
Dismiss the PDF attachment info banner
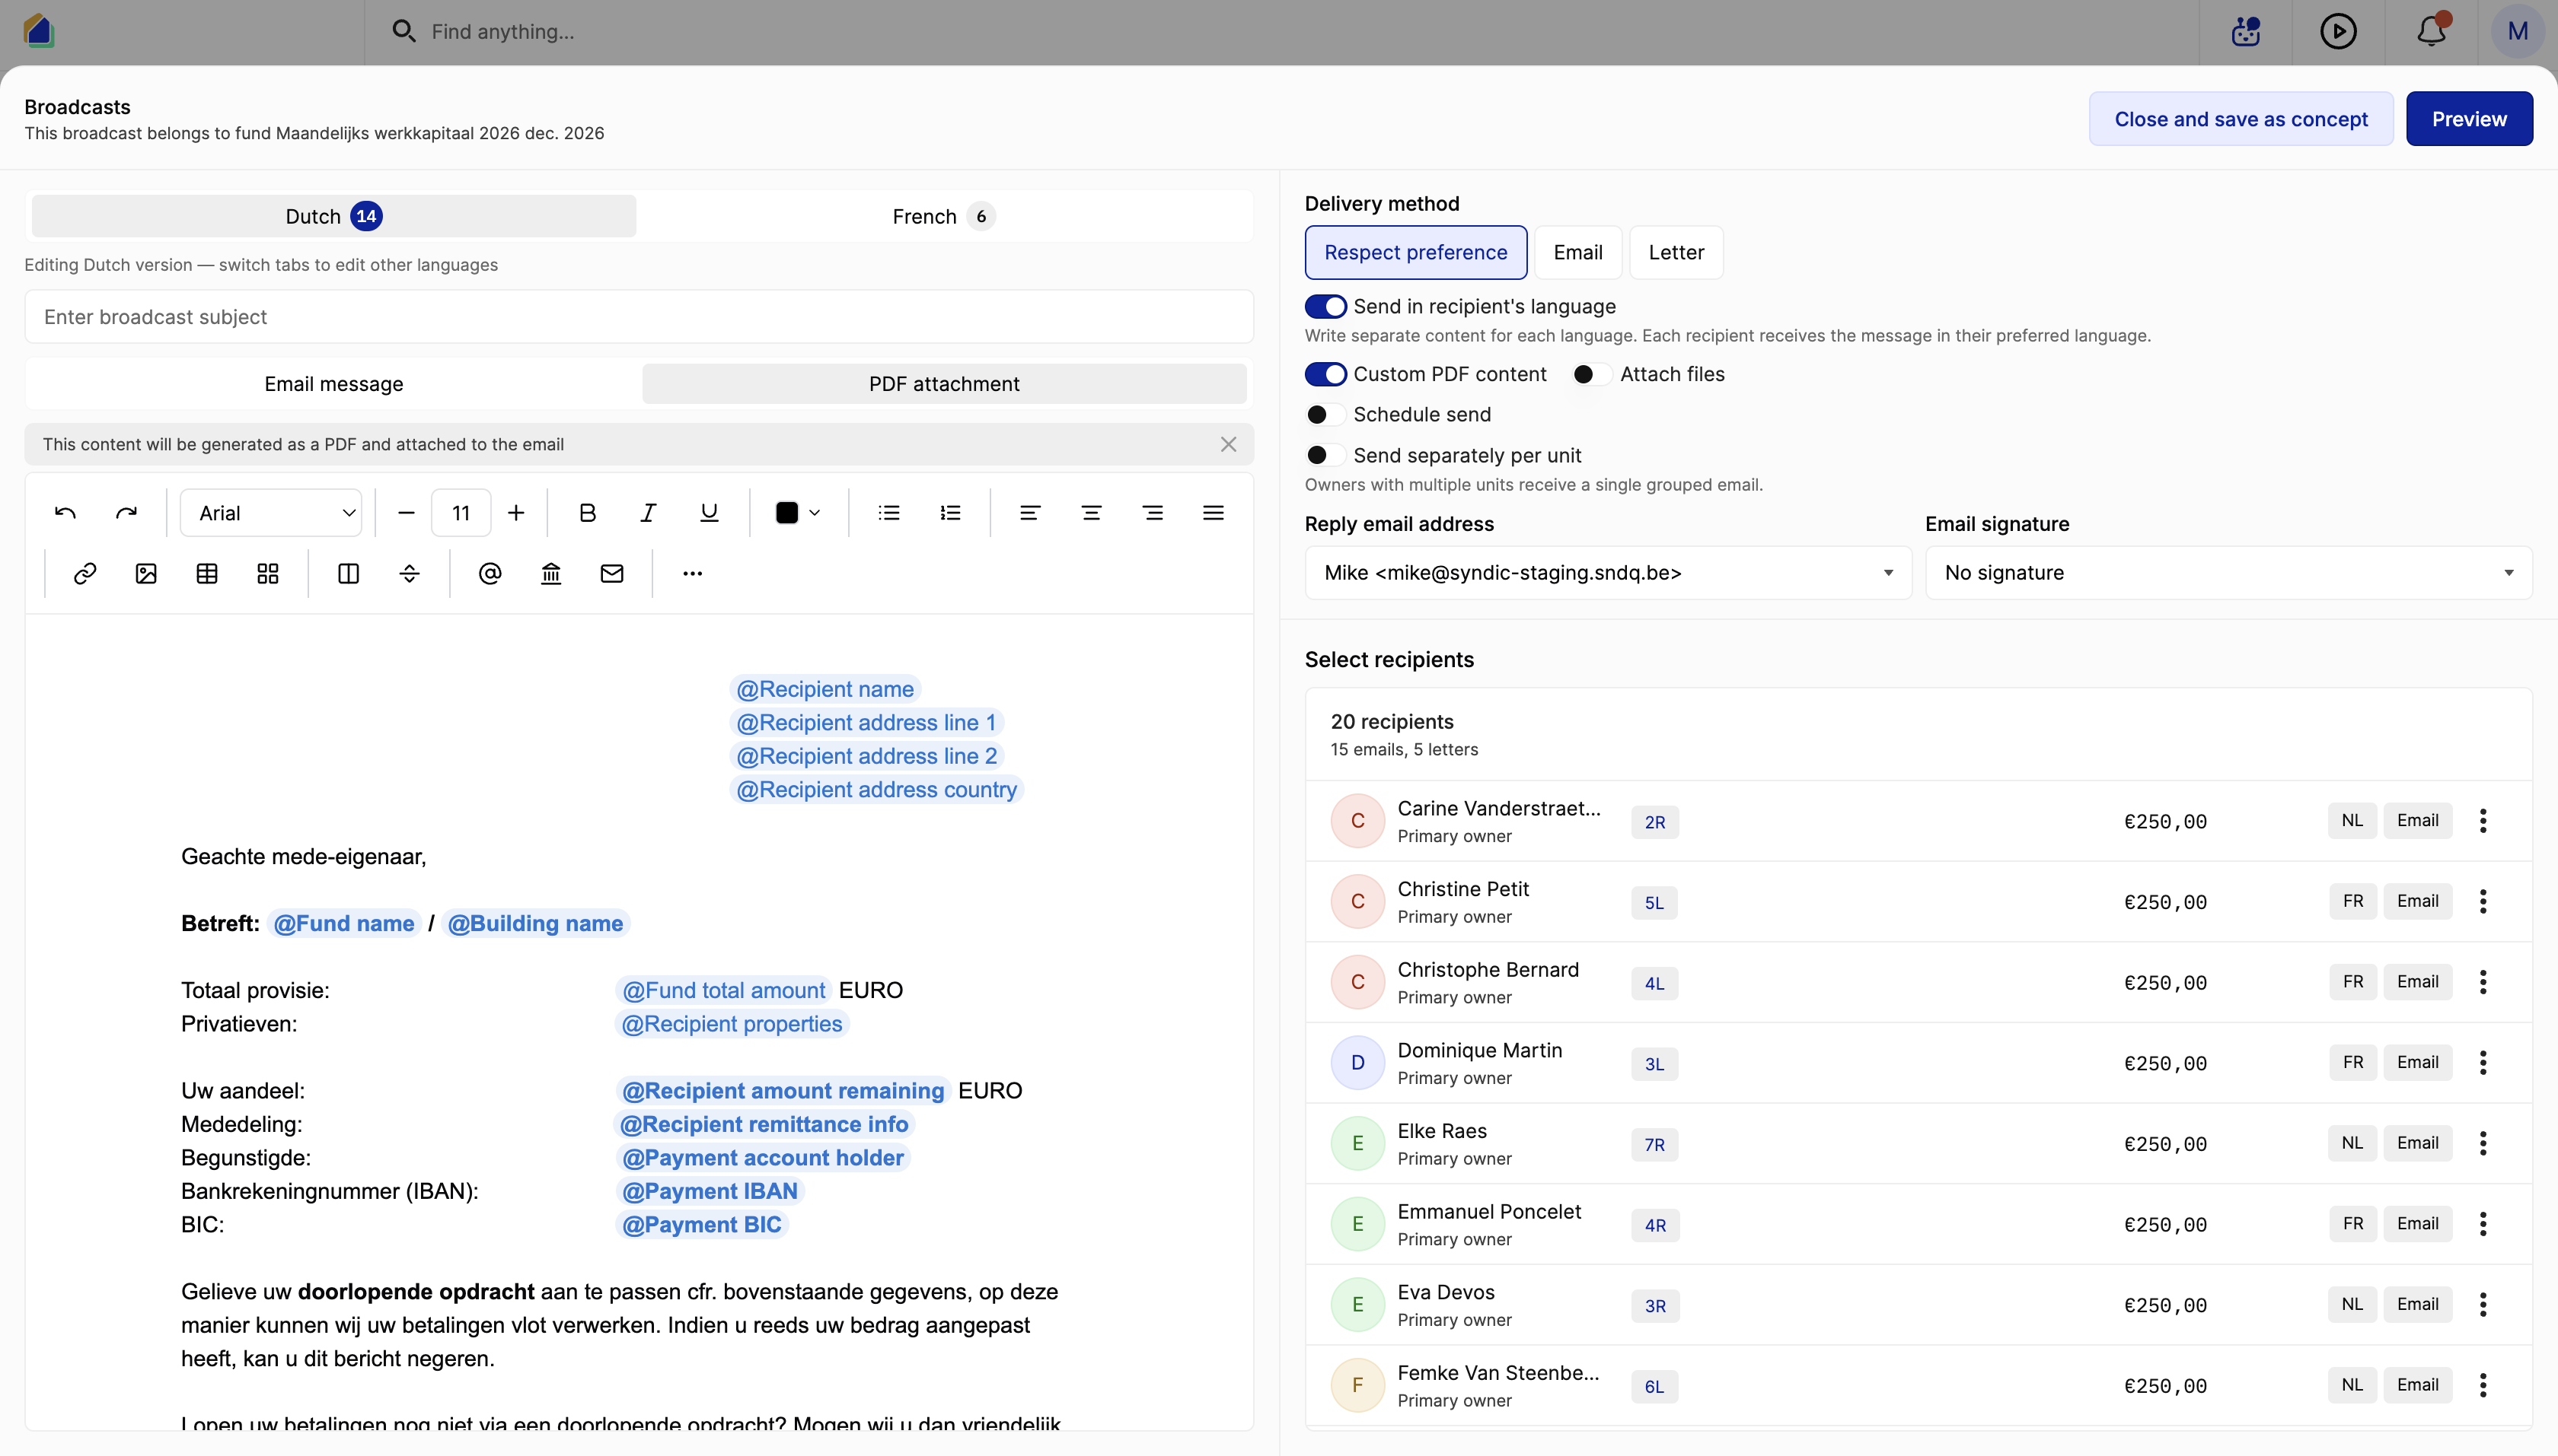pyautogui.click(x=1228, y=444)
